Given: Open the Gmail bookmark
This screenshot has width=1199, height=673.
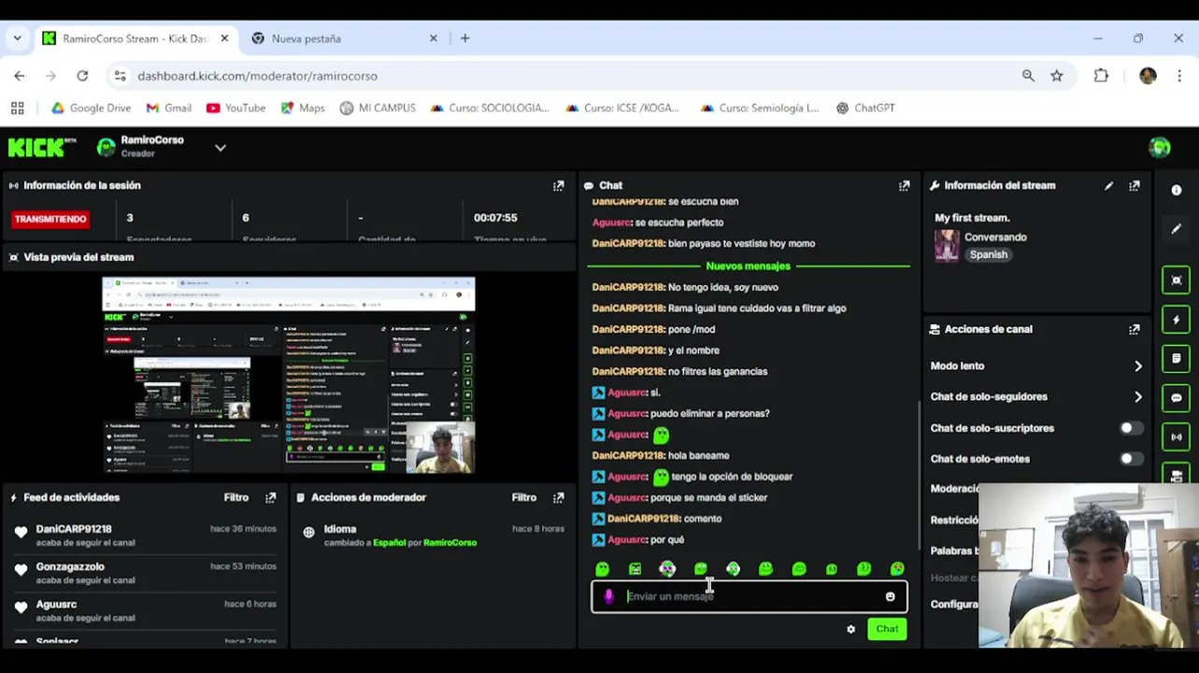Looking at the screenshot, I should point(169,108).
